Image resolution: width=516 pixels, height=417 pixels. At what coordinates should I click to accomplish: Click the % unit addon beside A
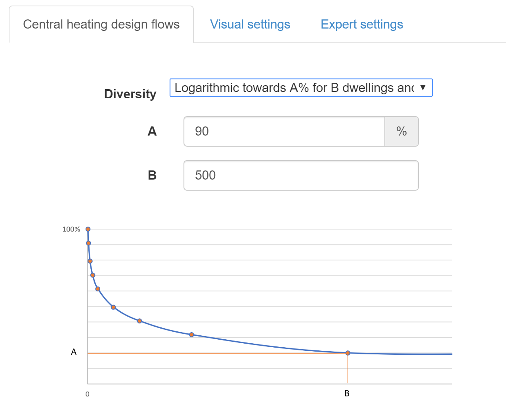pos(401,132)
